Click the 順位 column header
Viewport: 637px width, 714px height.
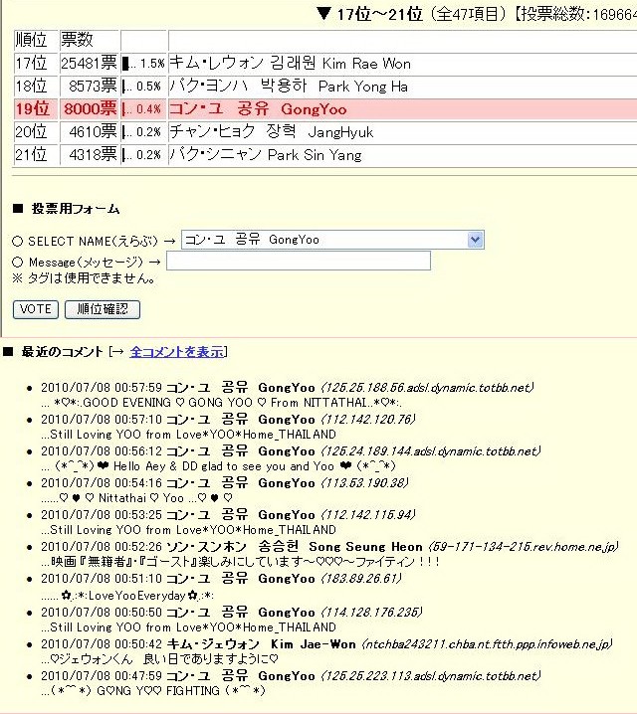tap(36, 40)
